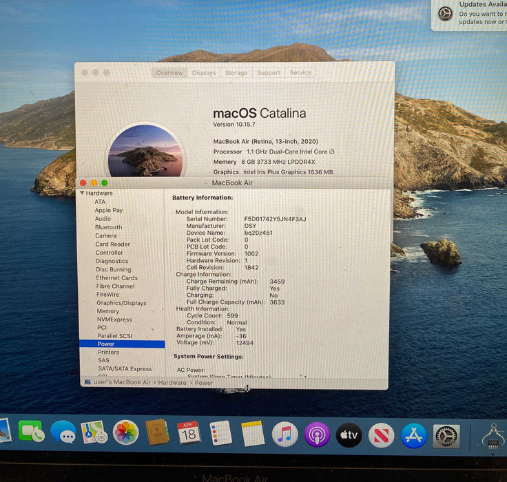Select Printers in the Hardware list
Screen dimensions: 507x482
coord(108,352)
